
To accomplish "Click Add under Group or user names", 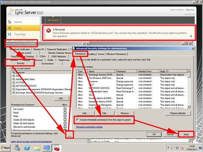I will (x=62, y=98).
